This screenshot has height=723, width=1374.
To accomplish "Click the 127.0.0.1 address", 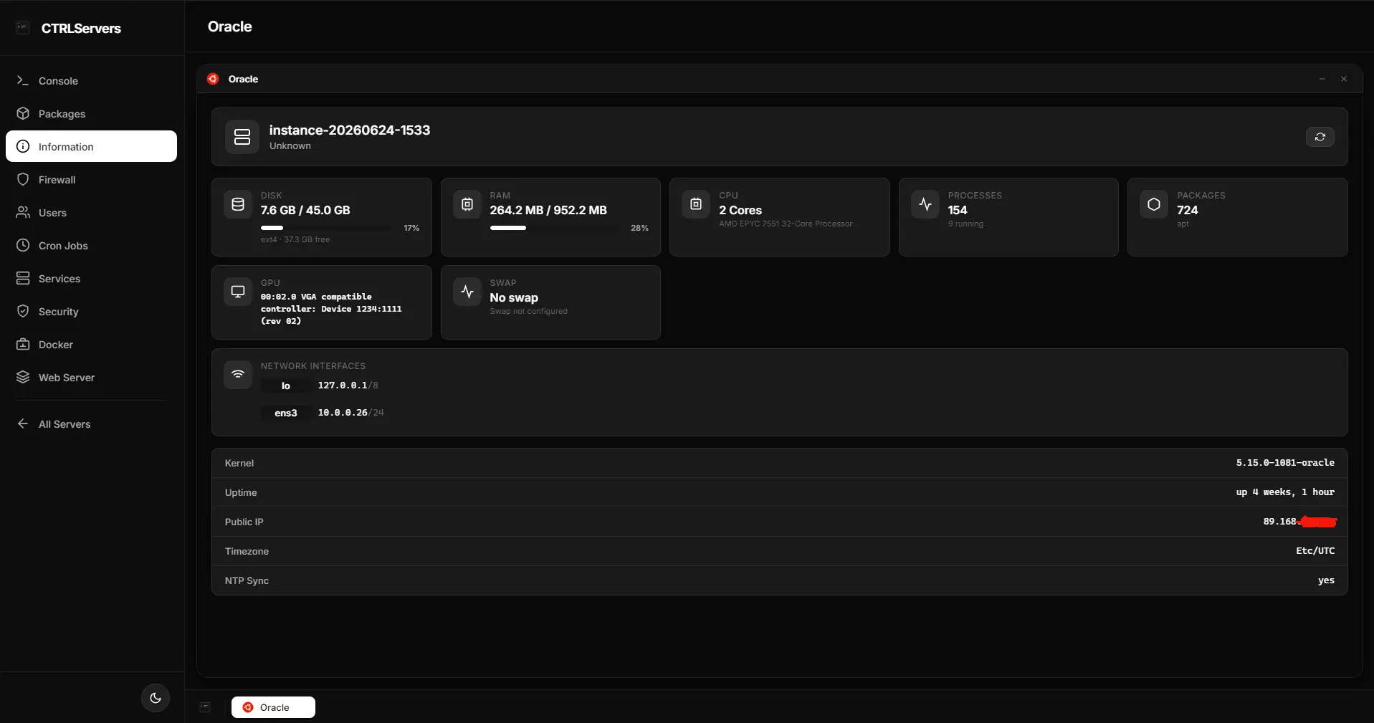I will [x=343, y=386].
